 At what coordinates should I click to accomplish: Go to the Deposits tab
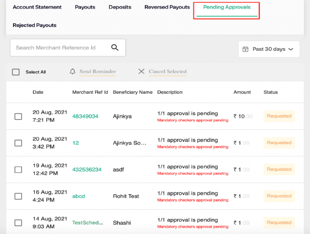120,7
